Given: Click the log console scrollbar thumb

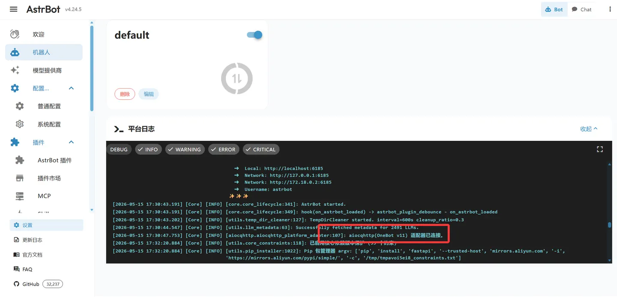Looking at the screenshot, I should [610, 225].
